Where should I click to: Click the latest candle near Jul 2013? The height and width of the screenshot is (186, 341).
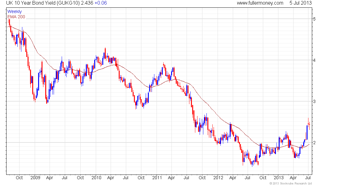(x=309, y=124)
